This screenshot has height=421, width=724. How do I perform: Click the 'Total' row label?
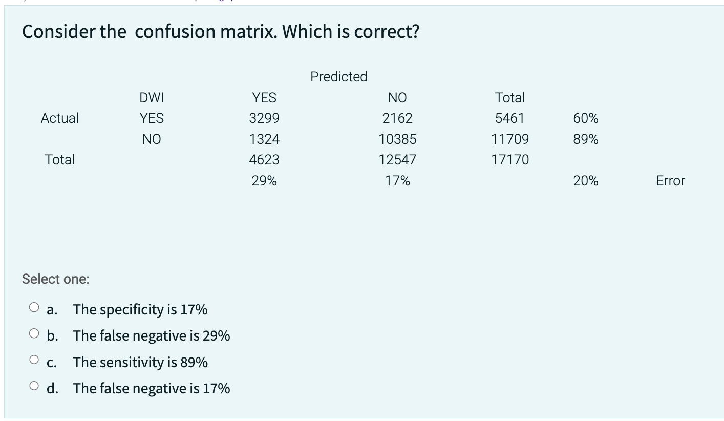60,159
